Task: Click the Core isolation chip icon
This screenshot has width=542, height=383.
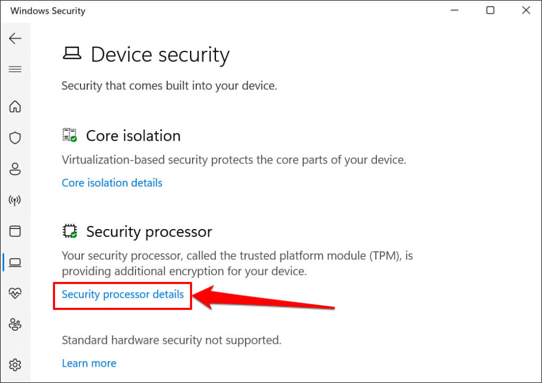Action: (69, 135)
